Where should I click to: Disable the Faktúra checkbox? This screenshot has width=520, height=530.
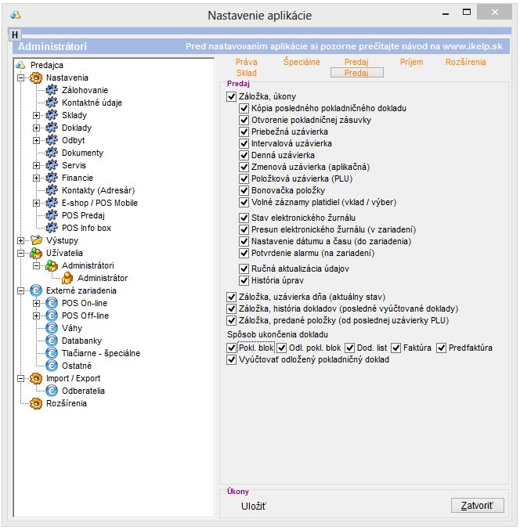coord(396,348)
